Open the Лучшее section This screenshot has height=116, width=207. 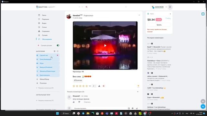45,35
